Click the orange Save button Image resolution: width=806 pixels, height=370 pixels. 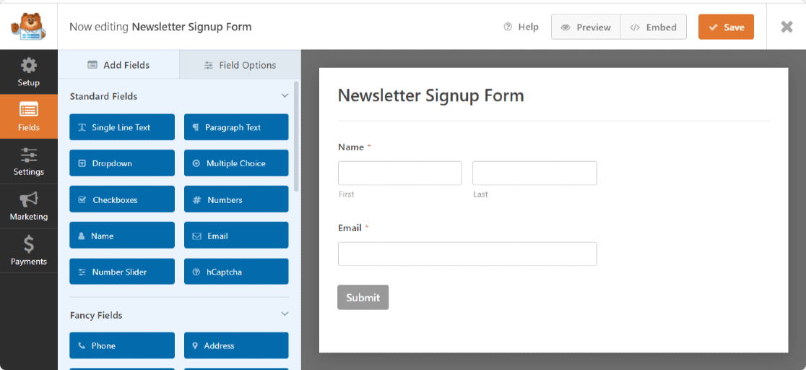726,27
